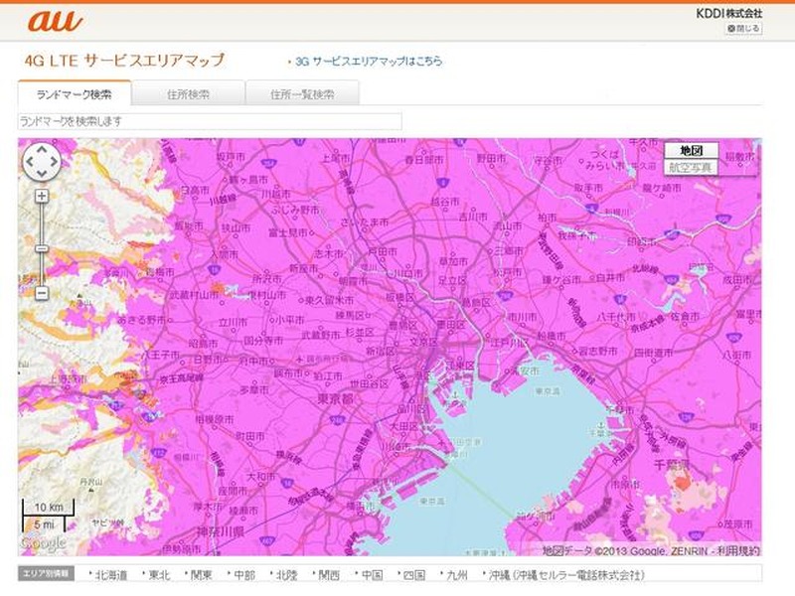The height and width of the screenshot is (596, 795).
Task: Open the 利用規約 terms link
Action: (738, 550)
